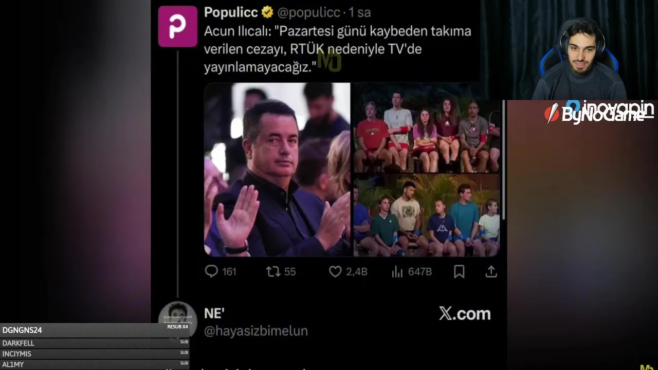
Task: Open the red team photo
Action: (426, 127)
